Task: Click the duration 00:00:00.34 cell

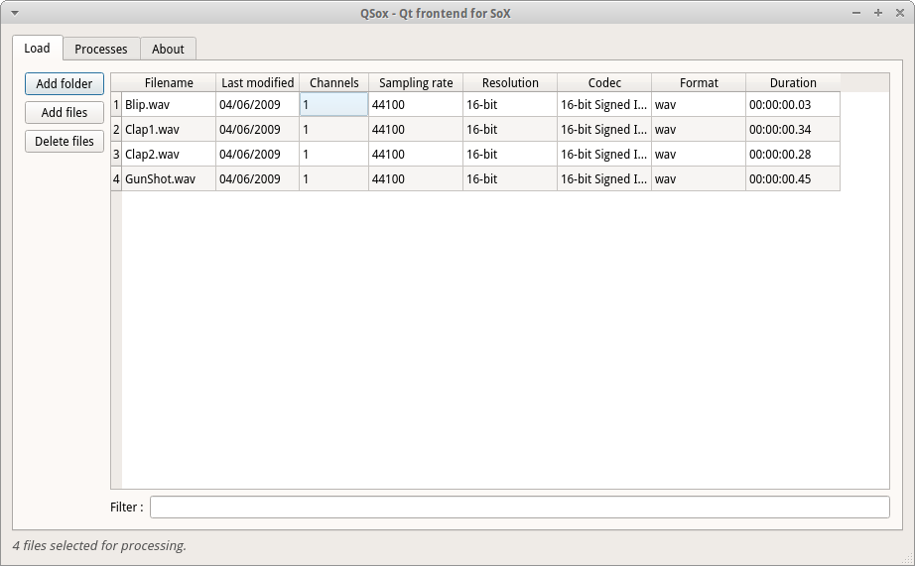Action: [793, 130]
